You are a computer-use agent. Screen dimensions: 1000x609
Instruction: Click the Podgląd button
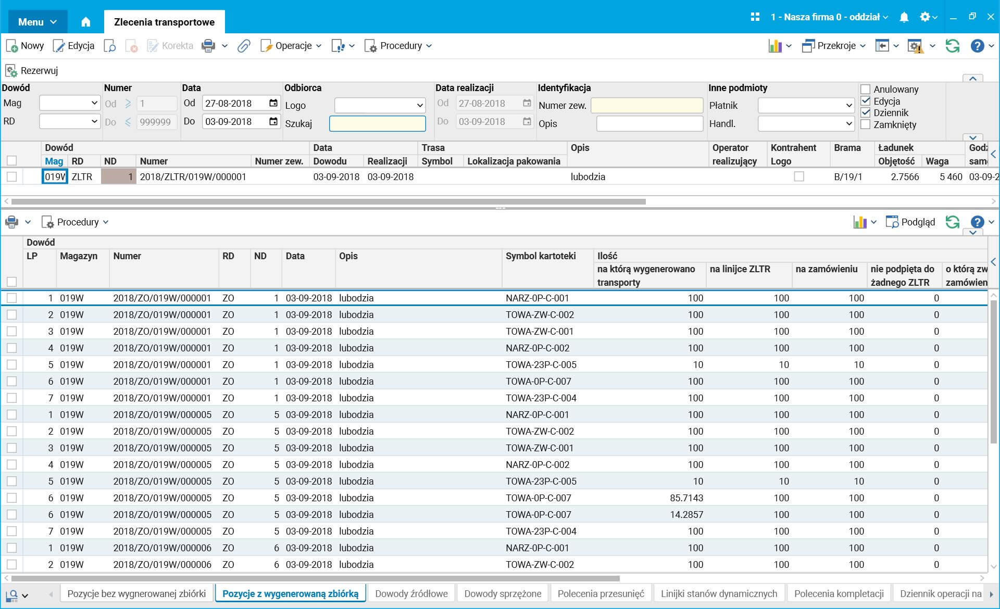[x=910, y=222]
